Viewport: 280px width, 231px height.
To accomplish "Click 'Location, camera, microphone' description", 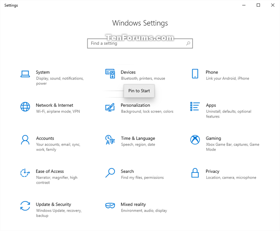I will 231,178.
